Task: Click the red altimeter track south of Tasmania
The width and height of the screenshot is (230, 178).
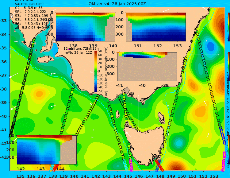Action: [x=159, y=165]
